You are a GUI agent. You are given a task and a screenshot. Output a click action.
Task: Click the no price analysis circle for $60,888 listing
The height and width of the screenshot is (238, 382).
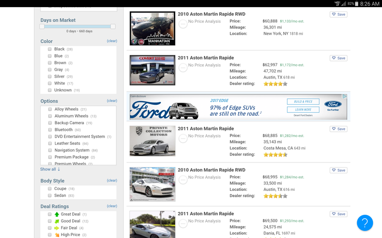183,24
